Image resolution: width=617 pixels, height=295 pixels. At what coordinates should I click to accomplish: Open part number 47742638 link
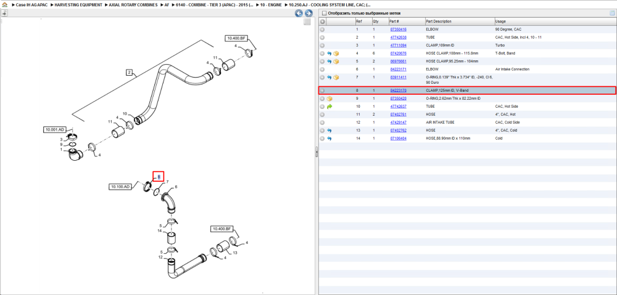398,38
